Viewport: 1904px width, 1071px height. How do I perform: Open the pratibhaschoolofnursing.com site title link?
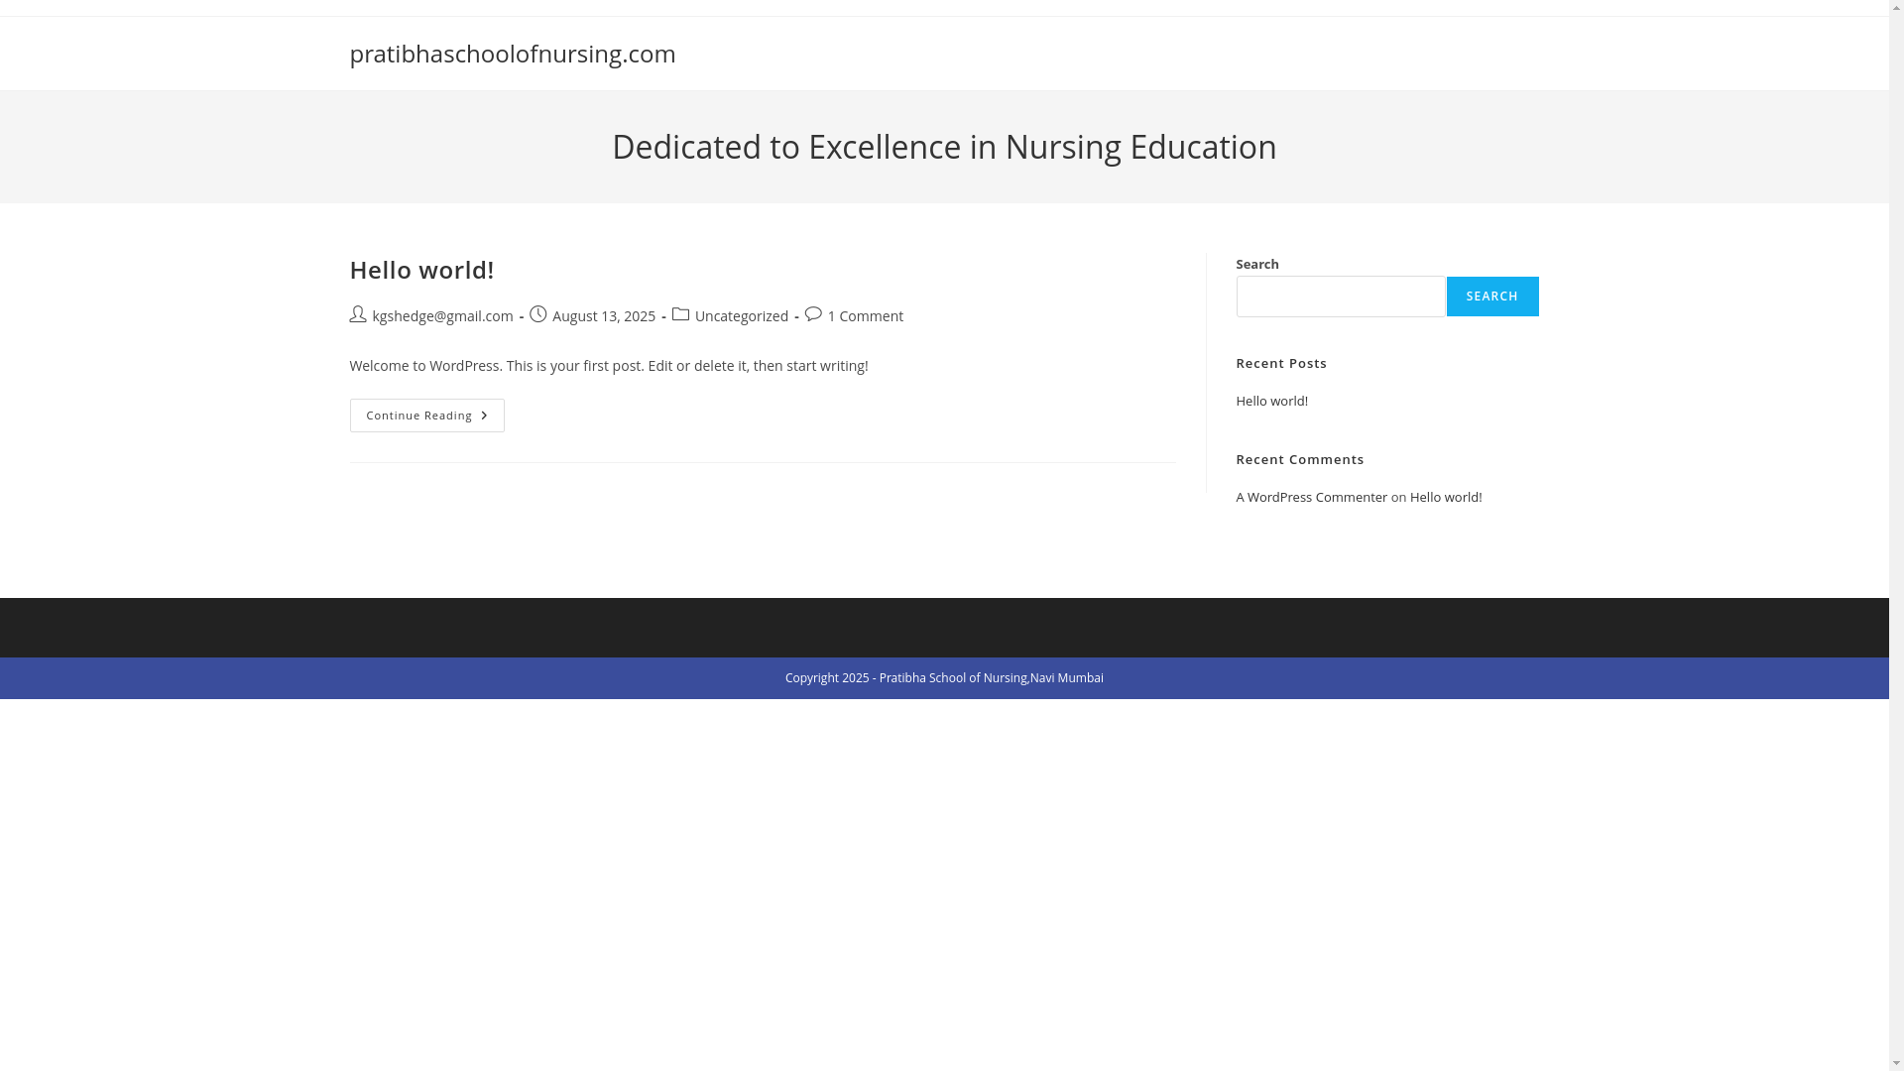pos(512,54)
